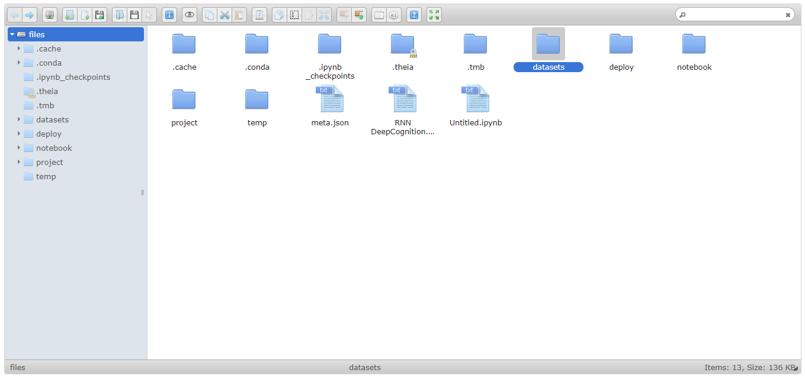Screen dimensions: 805x379
Task: Click the Upload files save-disk icon
Action: pos(100,15)
